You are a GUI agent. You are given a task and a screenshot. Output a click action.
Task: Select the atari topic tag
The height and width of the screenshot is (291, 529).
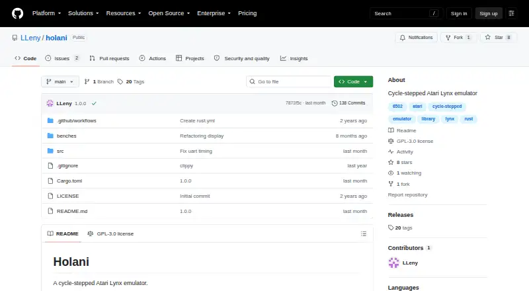[x=417, y=106]
